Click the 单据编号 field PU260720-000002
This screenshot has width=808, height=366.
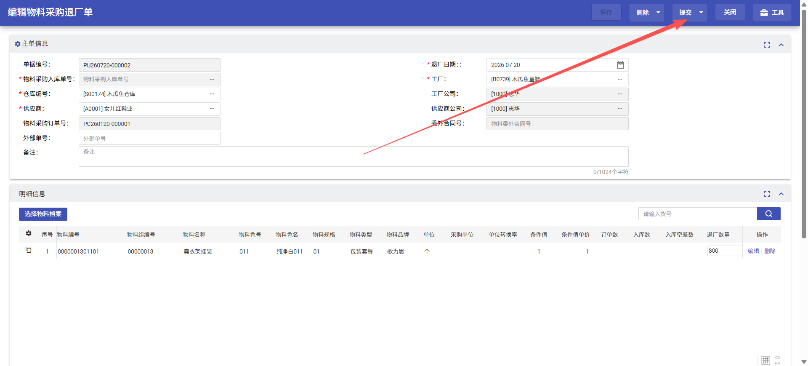pos(149,65)
